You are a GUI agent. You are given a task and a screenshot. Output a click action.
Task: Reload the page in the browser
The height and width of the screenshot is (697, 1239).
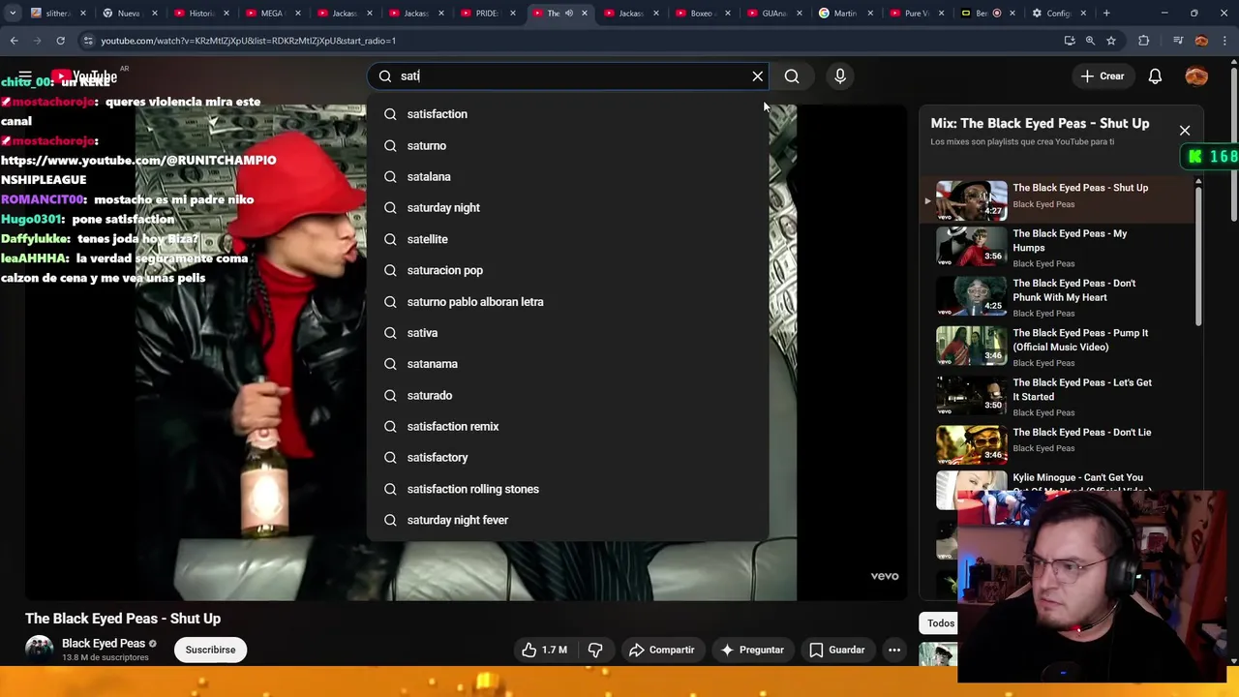pos(60,41)
